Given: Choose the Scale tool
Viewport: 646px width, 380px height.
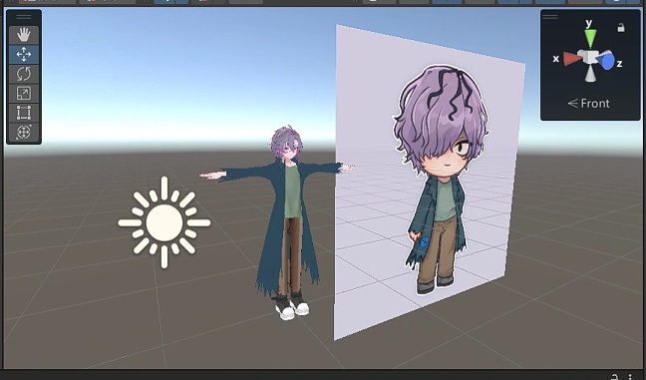Looking at the screenshot, I should pyautogui.click(x=24, y=93).
